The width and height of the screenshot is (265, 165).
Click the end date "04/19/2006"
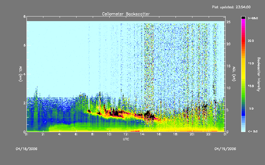(x=225, y=149)
